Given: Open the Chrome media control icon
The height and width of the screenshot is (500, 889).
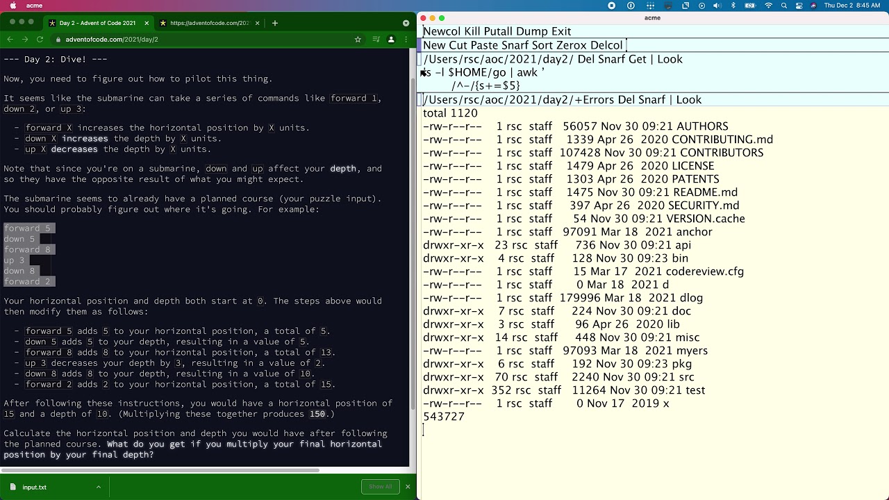Looking at the screenshot, I should (376, 40).
